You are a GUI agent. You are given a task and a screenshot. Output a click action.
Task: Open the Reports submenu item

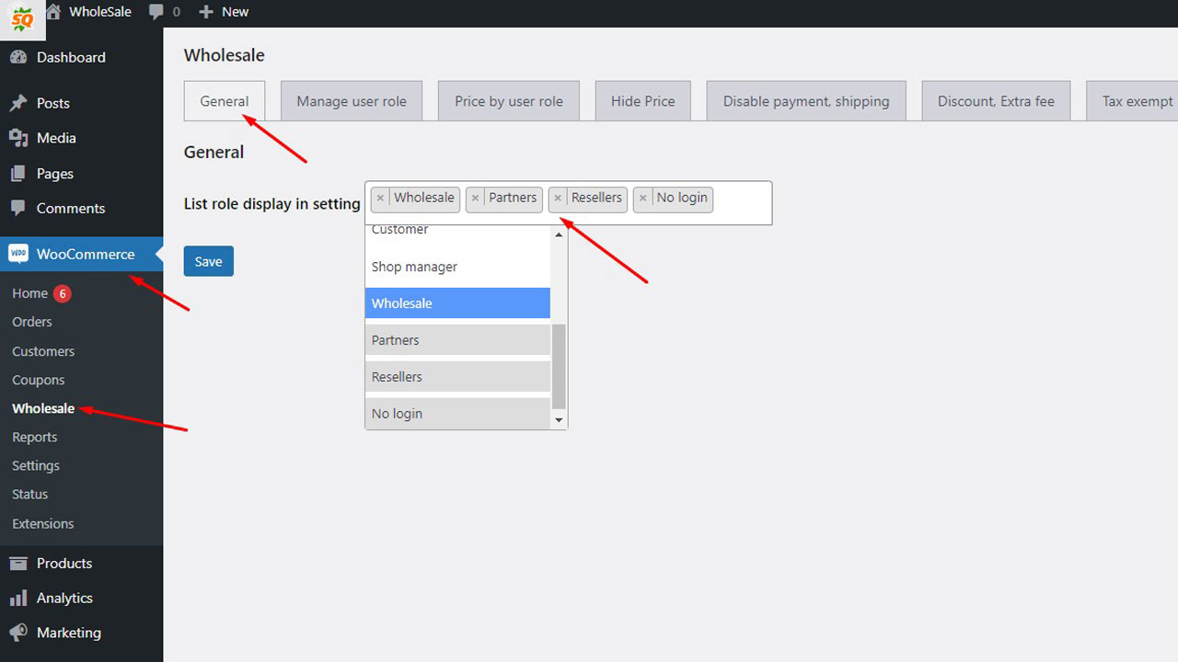pos(35,438)
